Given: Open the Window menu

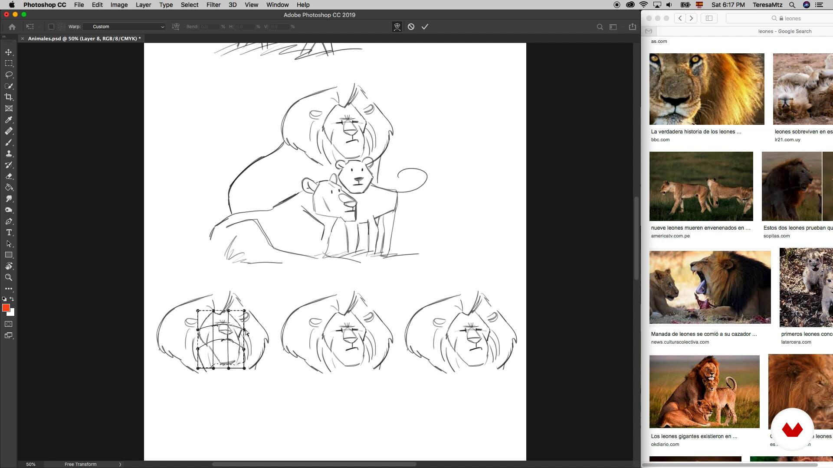Looking at the screenshot, I should tap(277, 5).
